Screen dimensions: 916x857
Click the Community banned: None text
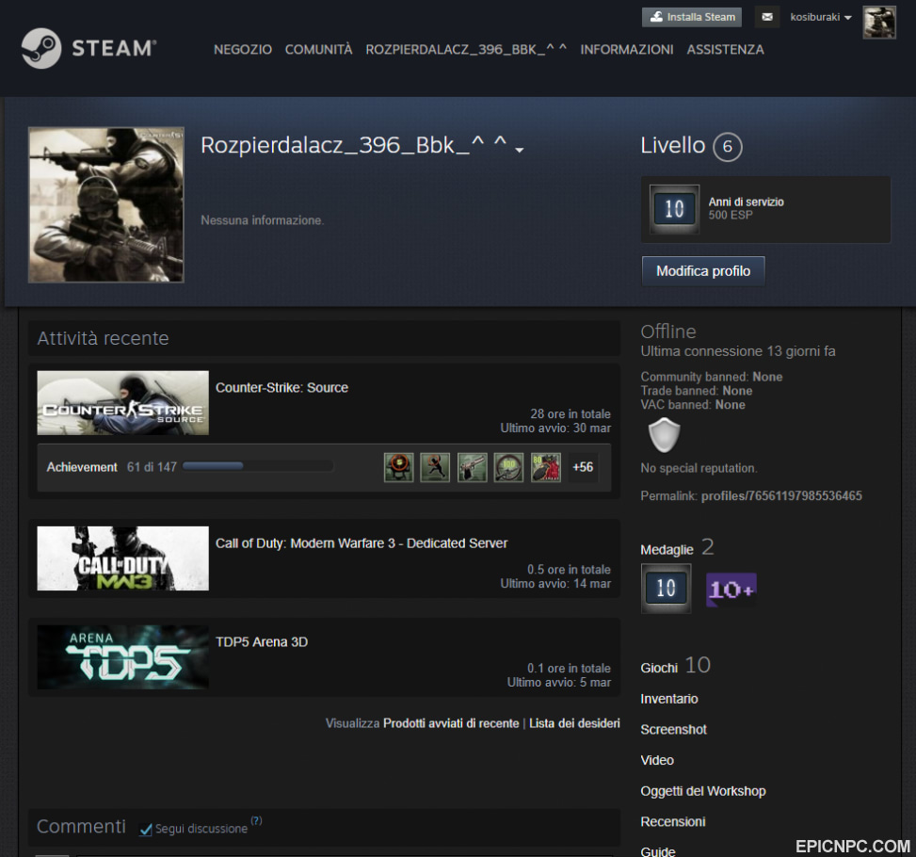point(712,377)
